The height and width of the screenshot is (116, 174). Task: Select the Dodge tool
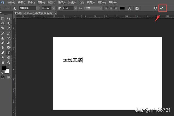point(9,48)
